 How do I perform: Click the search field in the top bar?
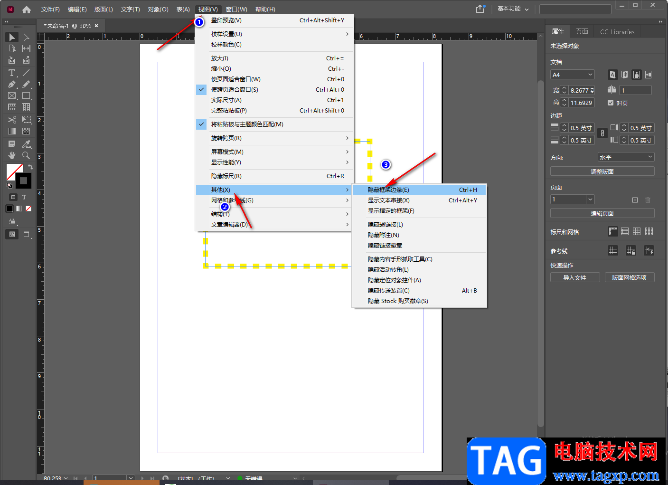(x=575, y=9)
